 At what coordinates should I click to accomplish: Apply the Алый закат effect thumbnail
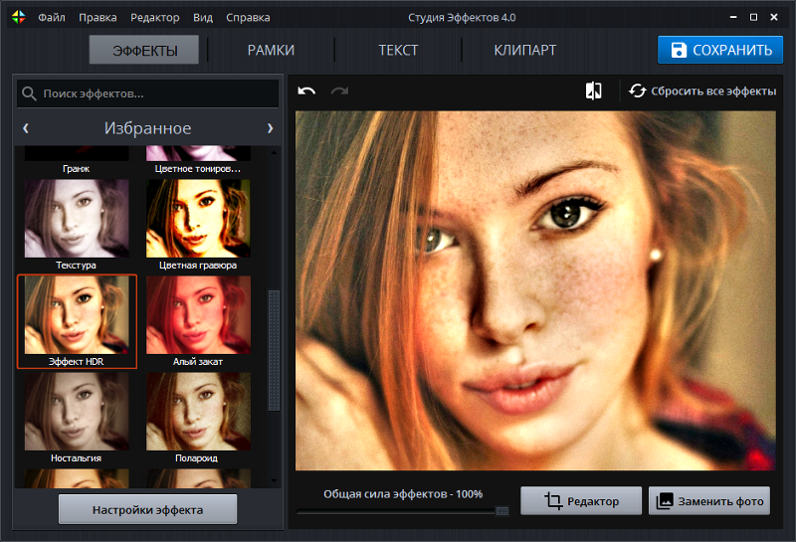(198, 315)
